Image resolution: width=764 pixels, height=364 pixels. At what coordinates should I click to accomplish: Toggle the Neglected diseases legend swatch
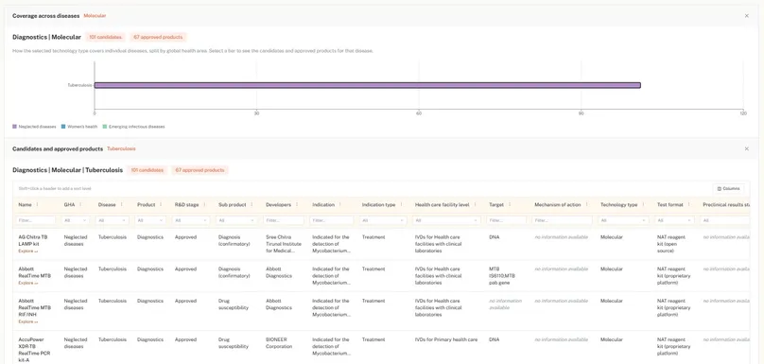[x=14, y=127]
